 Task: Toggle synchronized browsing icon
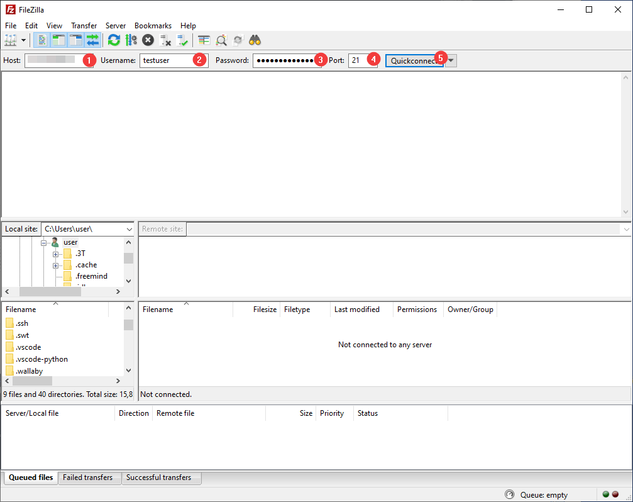click(238, 40)
